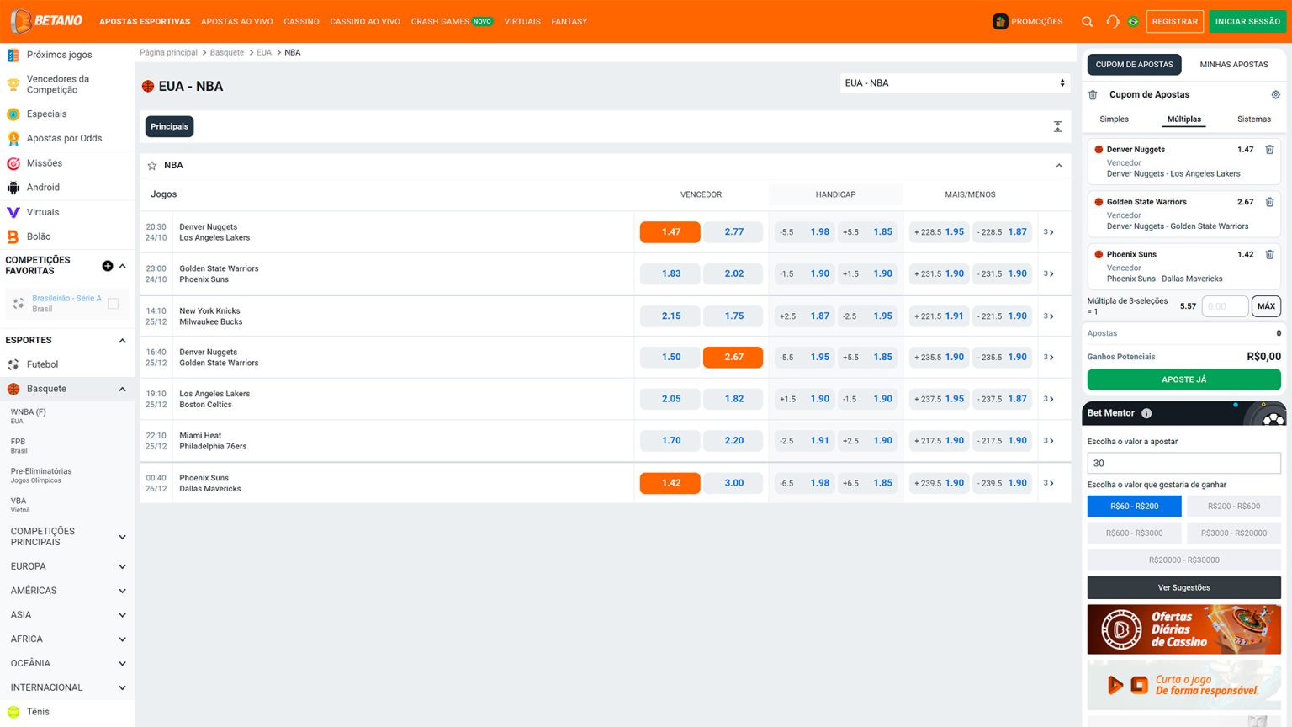Collapse the Esportes section chevron
Image resolution: width=1292 pixels, height=727 pixels.
point(123,341)
